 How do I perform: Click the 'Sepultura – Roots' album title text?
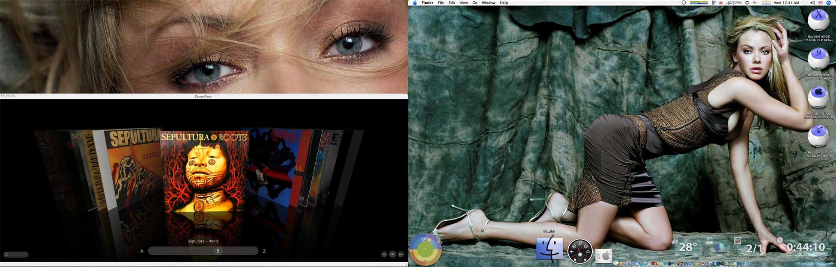tap(203, 241)
